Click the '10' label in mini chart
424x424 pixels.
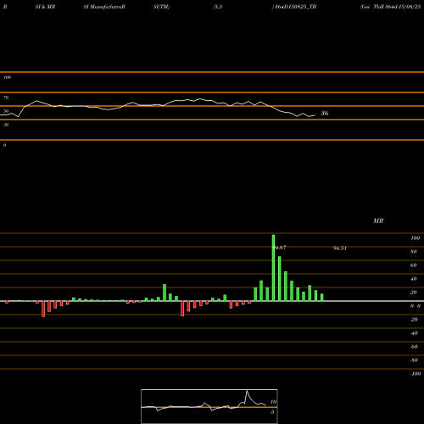click(273, 402)
